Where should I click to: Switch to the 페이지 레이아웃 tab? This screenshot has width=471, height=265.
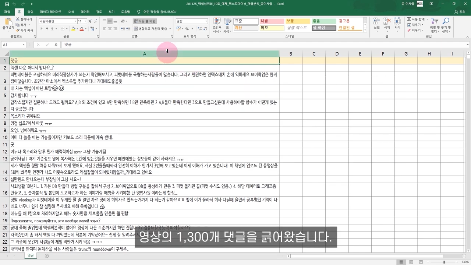[51, 12]
